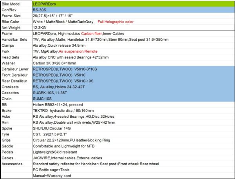Screen dimensions: 235x179
Task: Select the 'Fork' row label
Action: coord(5,51)
